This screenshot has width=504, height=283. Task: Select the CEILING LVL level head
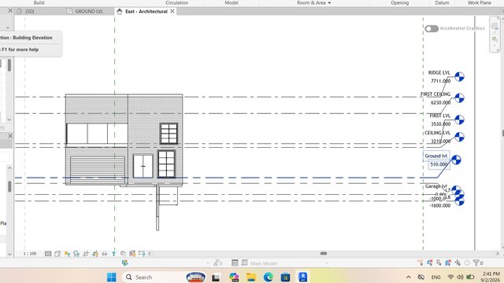[459, 137]
